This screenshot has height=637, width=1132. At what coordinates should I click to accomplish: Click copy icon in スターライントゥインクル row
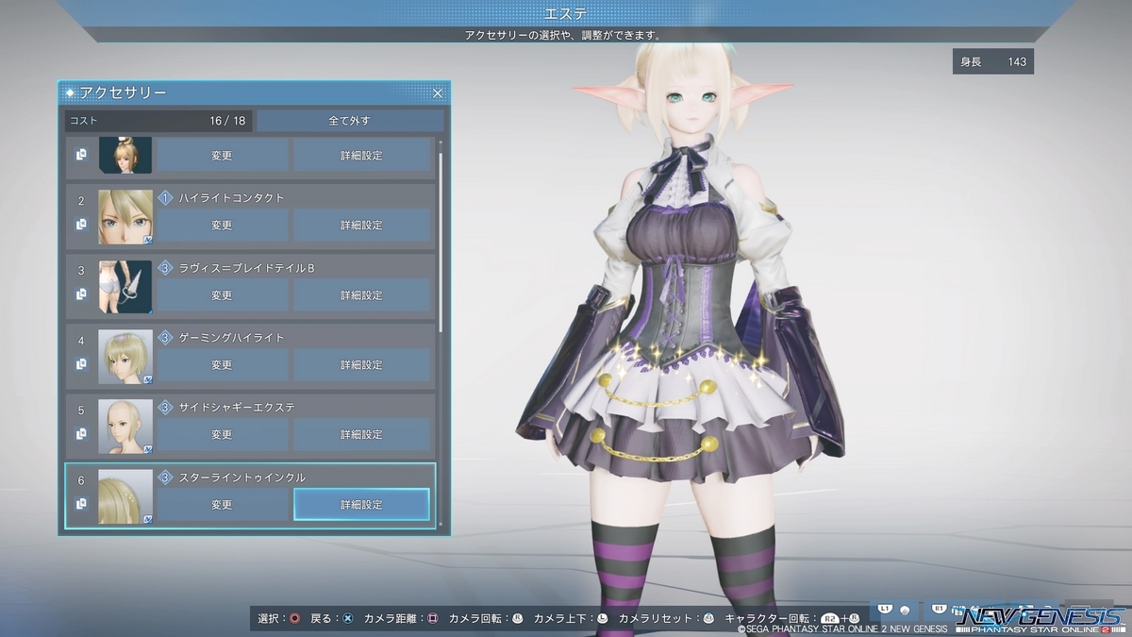[81, 504]
